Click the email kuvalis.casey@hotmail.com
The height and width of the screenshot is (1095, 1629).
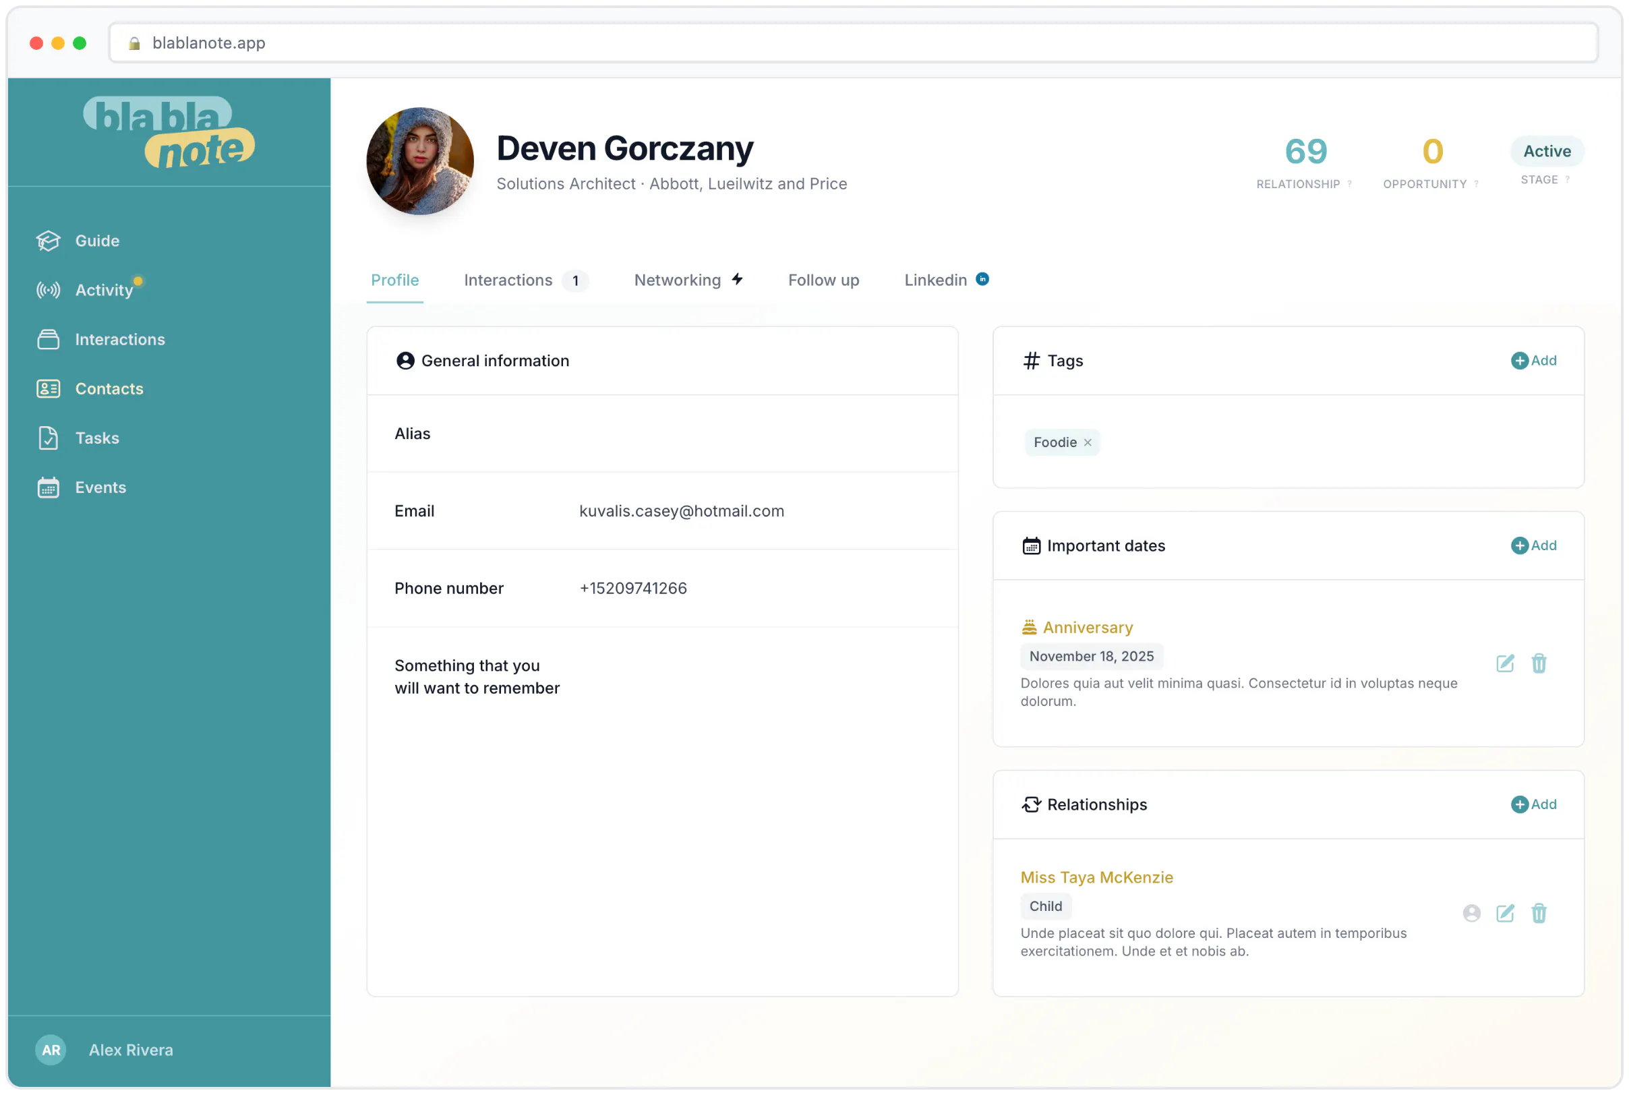[682, 511]
